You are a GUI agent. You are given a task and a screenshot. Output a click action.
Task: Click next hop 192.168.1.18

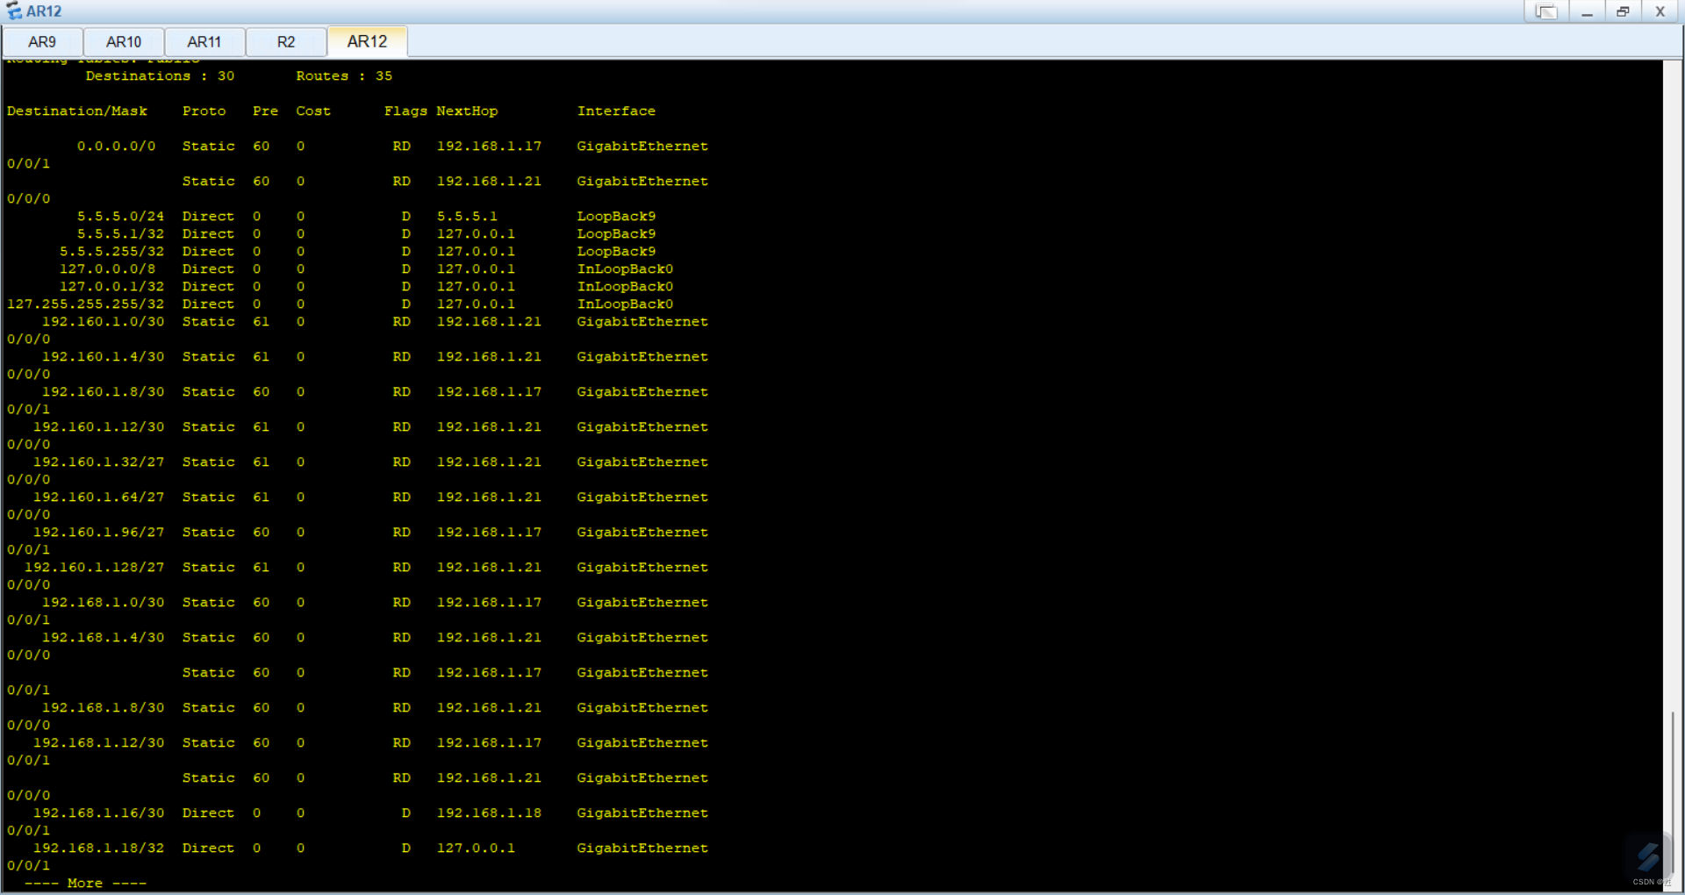489,813
